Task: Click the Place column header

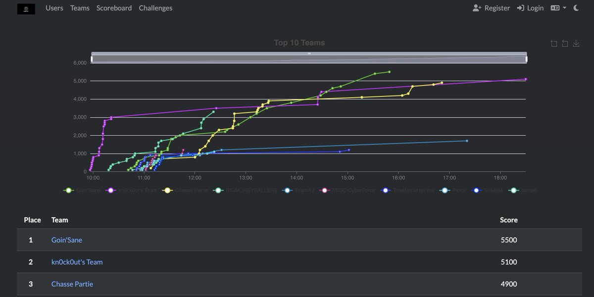Action: [x=33, y=220]
